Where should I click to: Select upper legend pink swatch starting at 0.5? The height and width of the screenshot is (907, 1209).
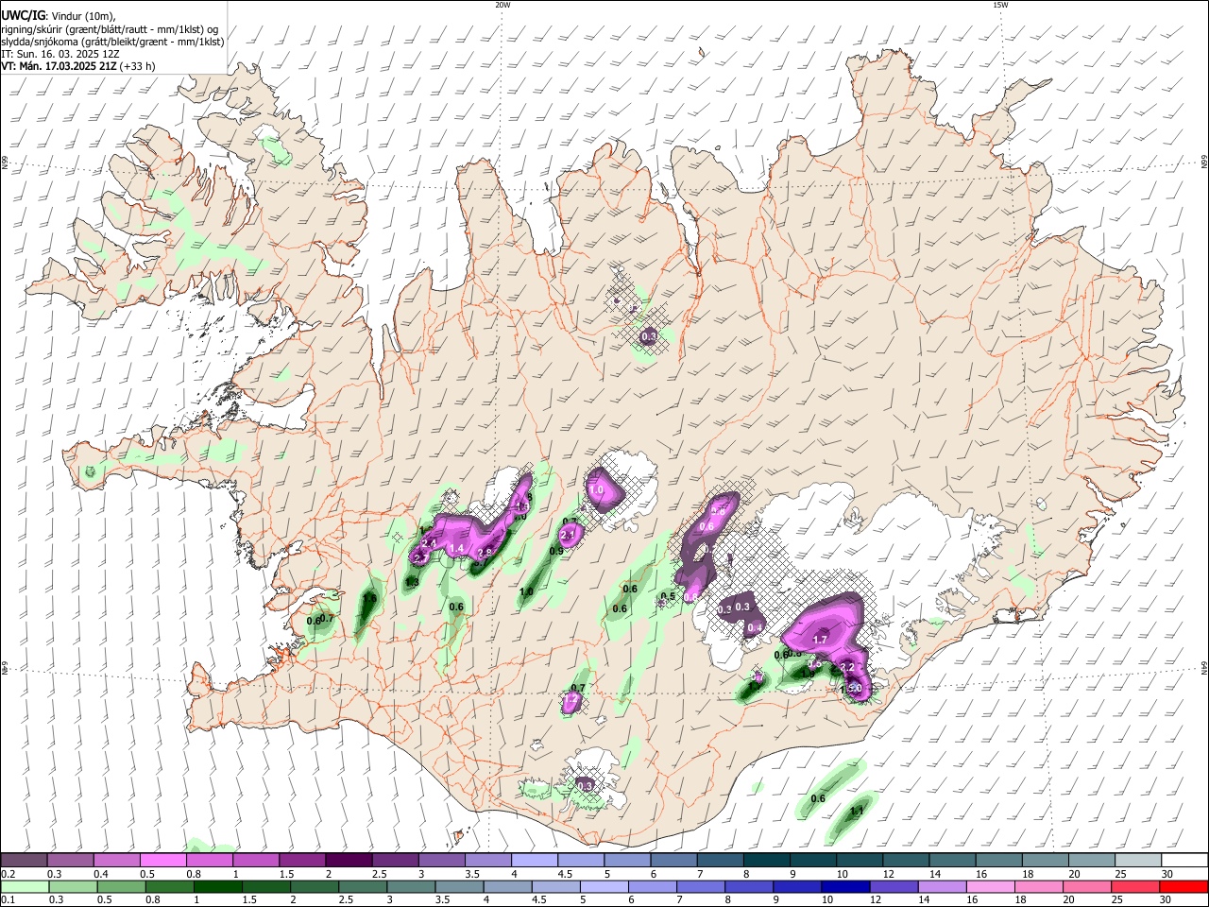click(x=163, y=860)
